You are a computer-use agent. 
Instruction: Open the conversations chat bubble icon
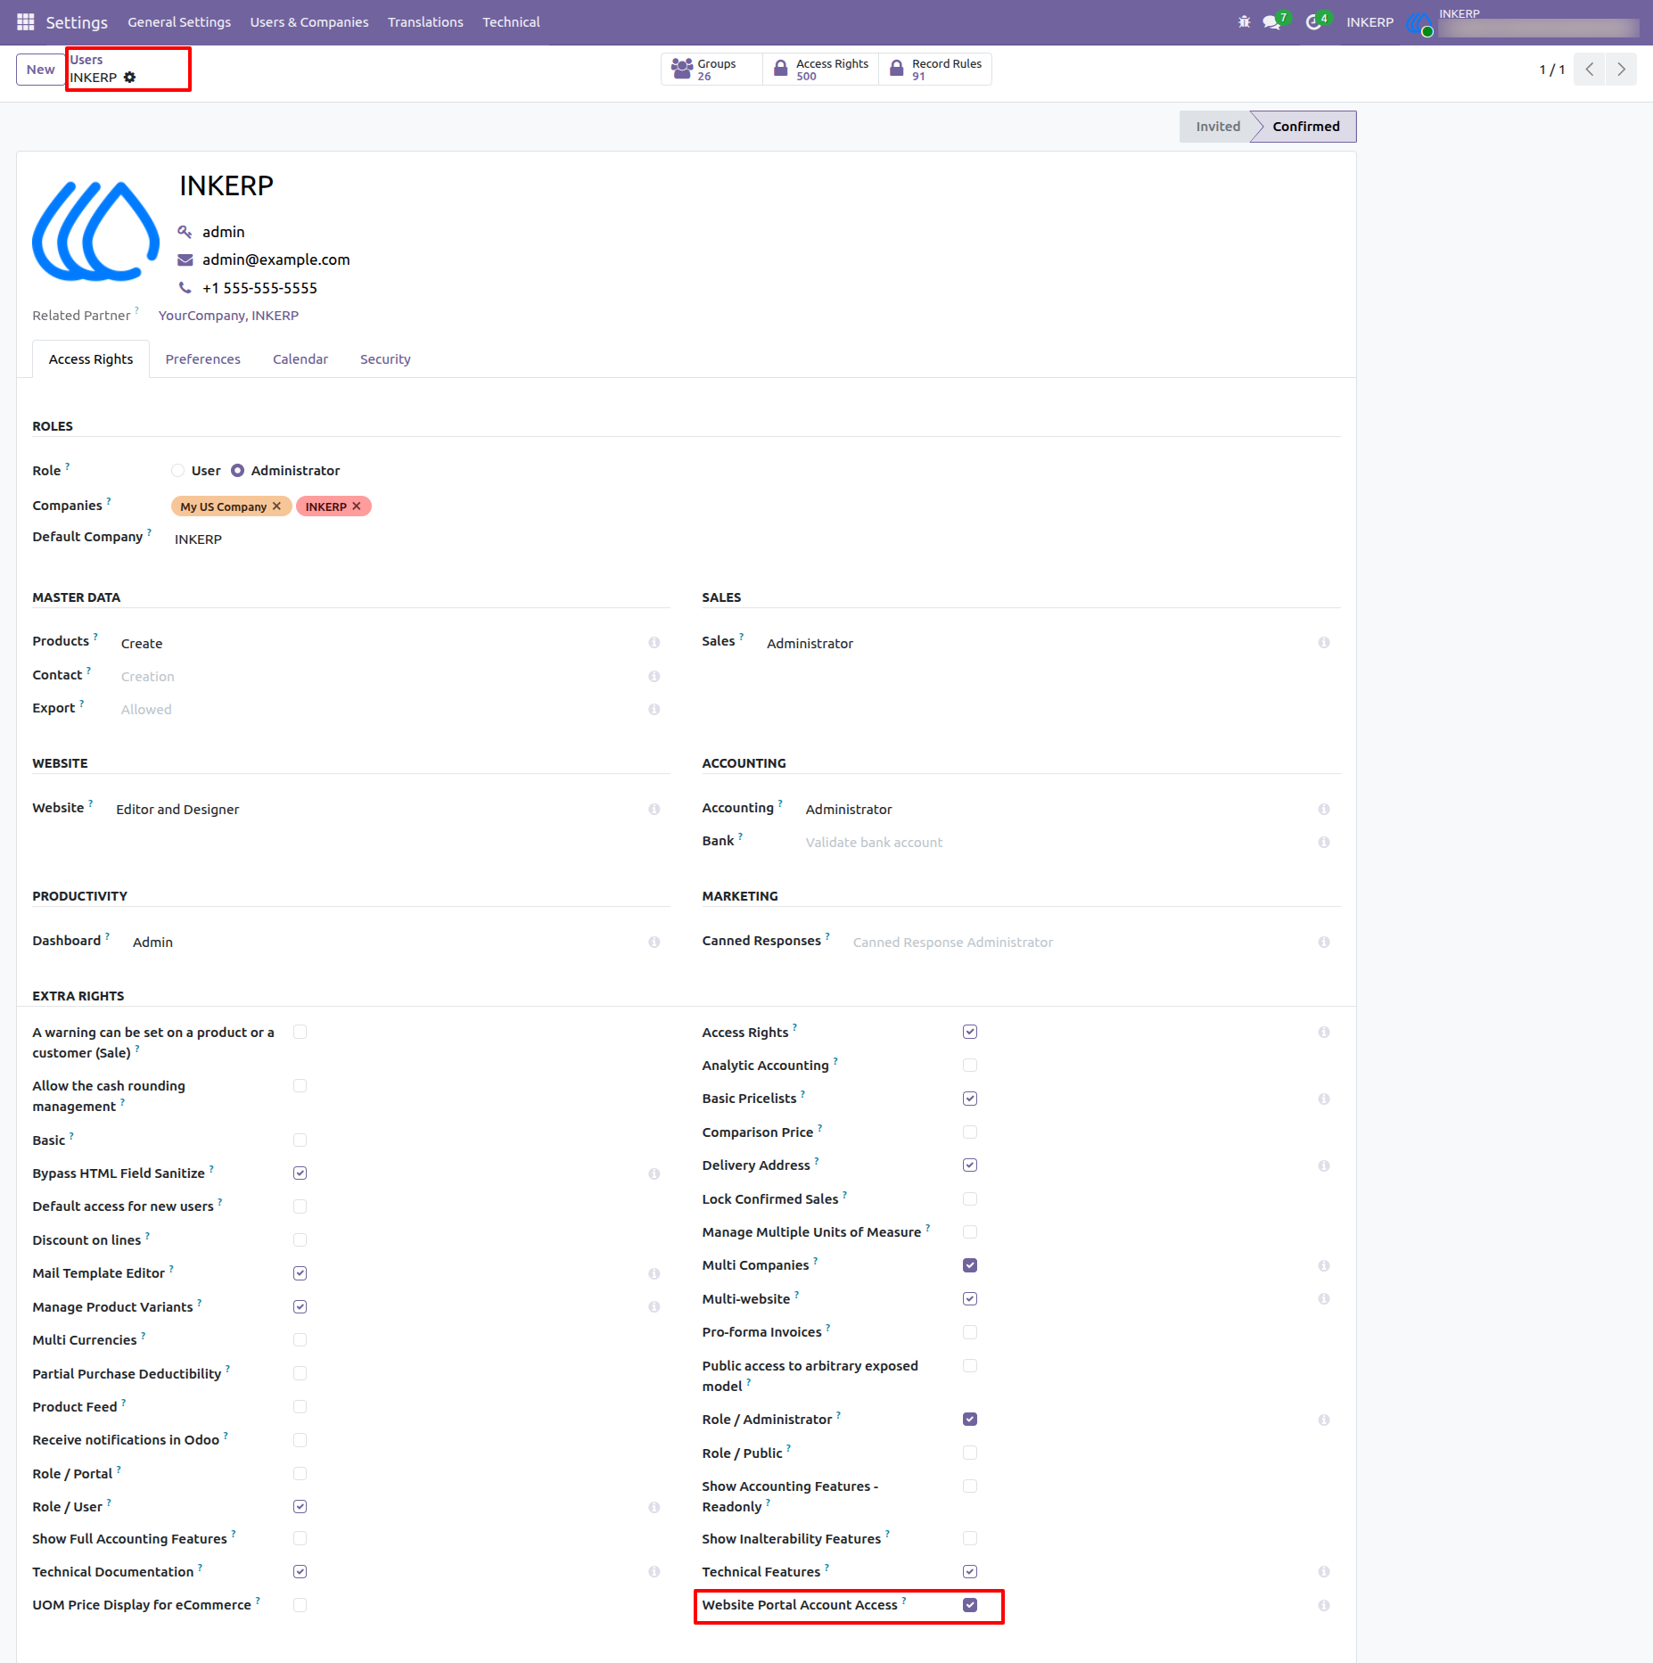(1271, 21)
